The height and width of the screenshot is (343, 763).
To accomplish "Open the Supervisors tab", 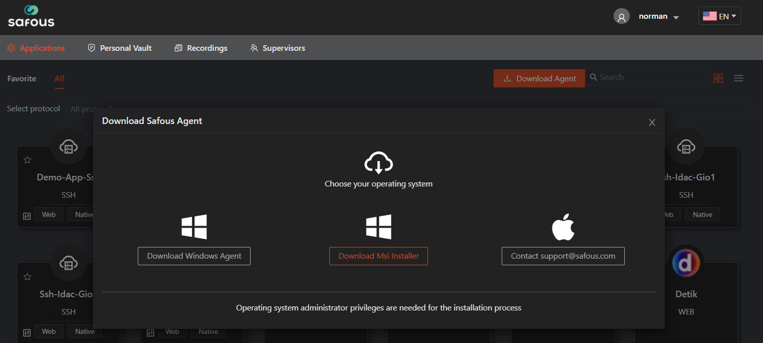I will pyautogui.click(x=278, y=48).
